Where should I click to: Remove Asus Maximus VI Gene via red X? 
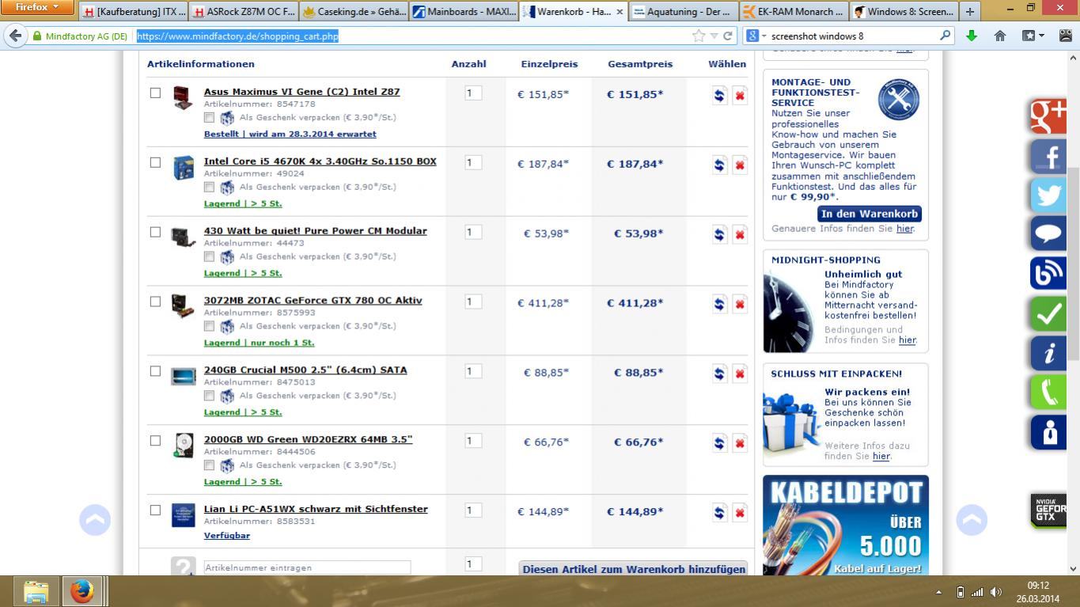(x=740, y=95)
